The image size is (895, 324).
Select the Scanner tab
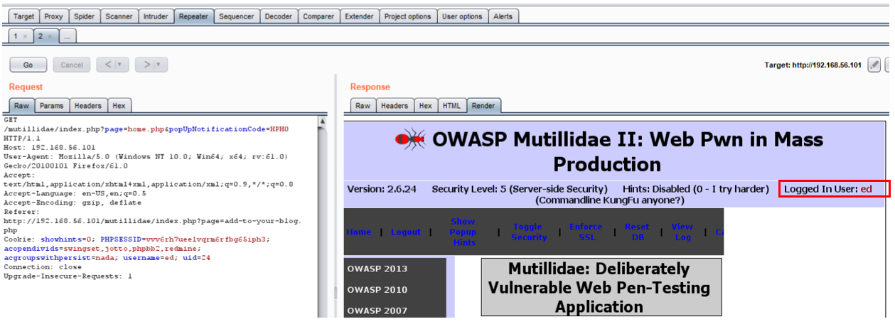click(x=119, y=16)
